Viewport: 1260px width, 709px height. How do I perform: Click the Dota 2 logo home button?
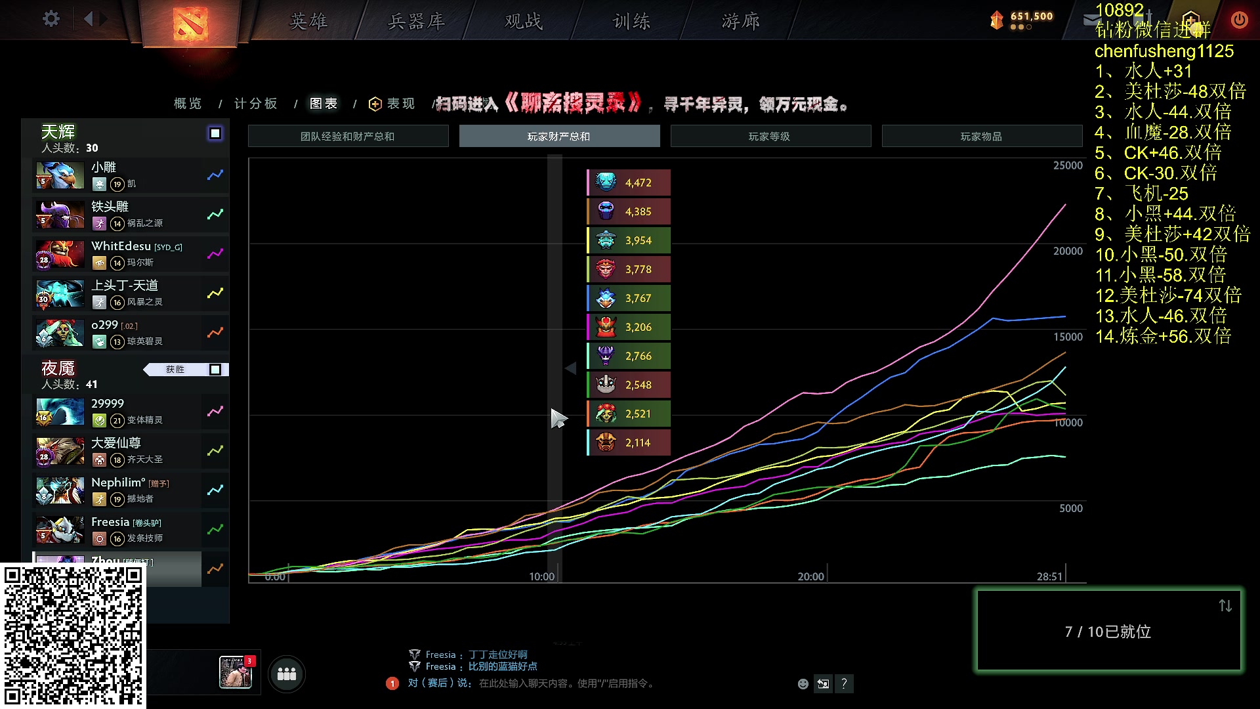point(190,23)
